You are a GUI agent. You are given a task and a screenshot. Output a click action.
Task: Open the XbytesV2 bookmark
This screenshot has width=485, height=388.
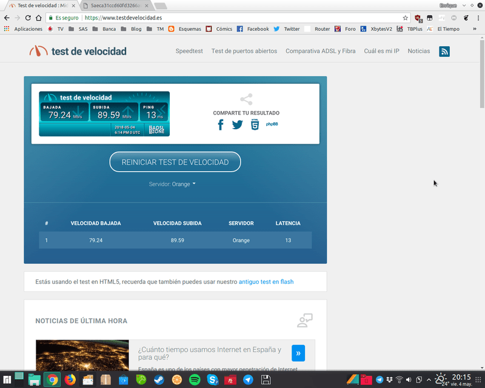click(376, 28)
